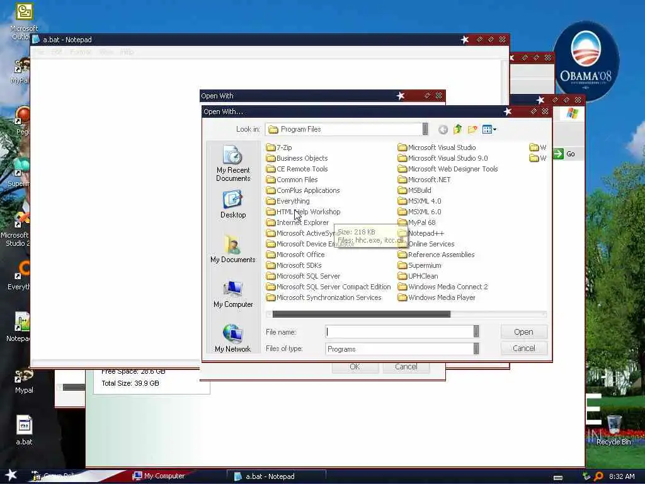Go to Desktop in places bar
Screen dimensions: 645x484
pos(233,205)
